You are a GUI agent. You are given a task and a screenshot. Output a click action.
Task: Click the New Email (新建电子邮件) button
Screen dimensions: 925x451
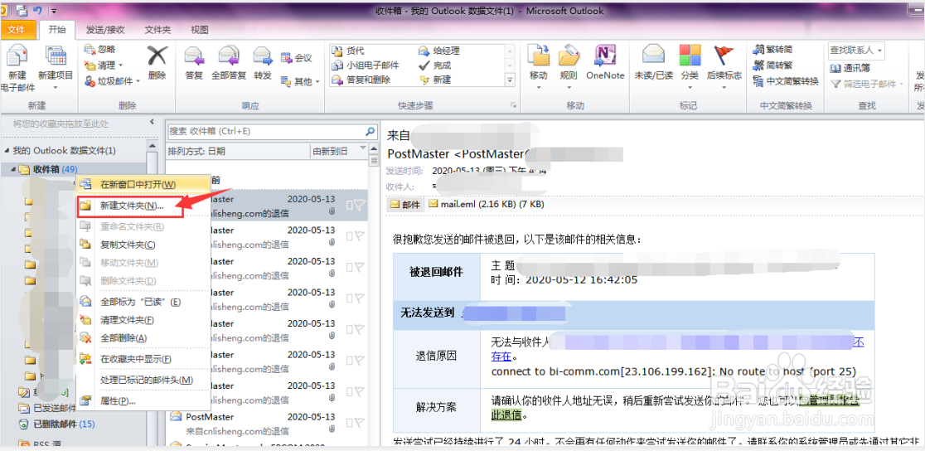tap(17, 68)
